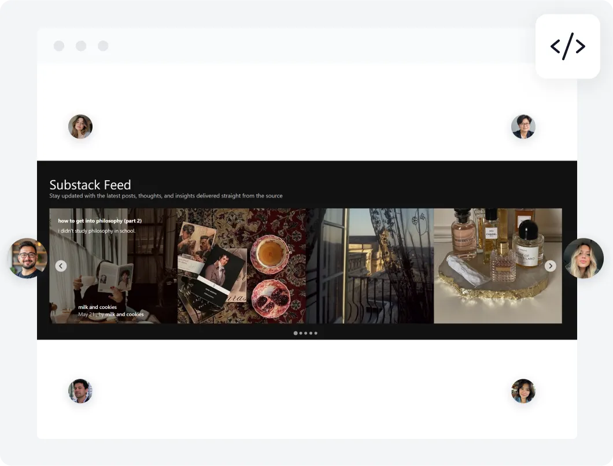The image size is (613, 466).
Task: Jump to the second slide using its dot
Action: click(x=300, y=333)
